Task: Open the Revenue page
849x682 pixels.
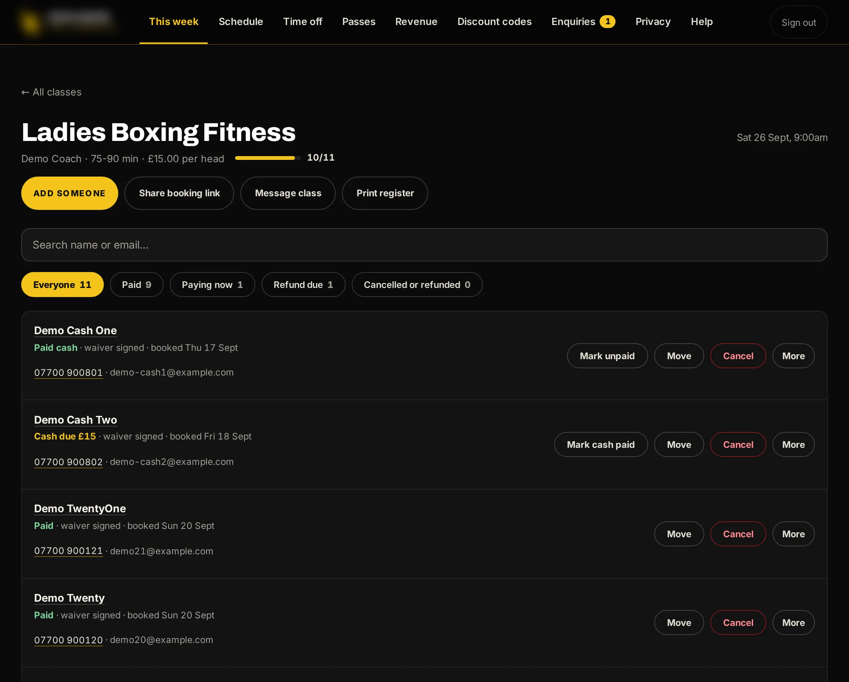Action: tap(416, 22)
